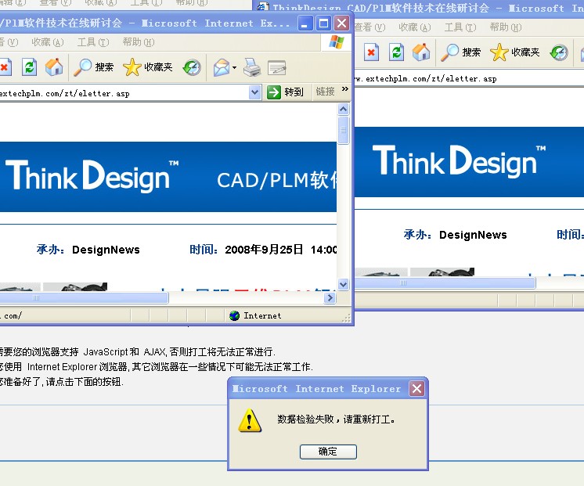Minimize the front IE window

(305, 23)
